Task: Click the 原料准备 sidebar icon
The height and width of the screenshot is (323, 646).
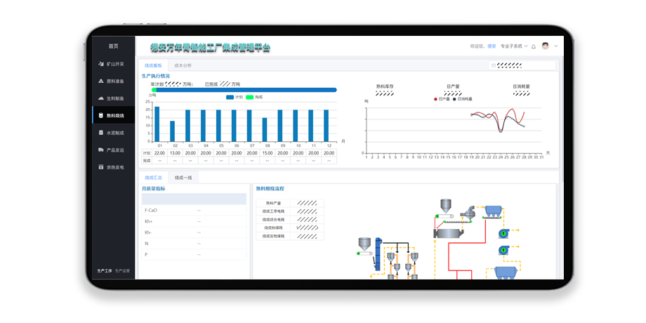Action: pyautogui.click(x=101, y=81)
